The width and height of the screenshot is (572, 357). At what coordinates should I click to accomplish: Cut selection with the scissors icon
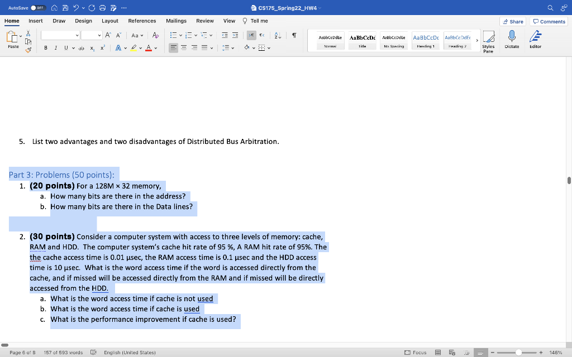click(x=28, y=33)
